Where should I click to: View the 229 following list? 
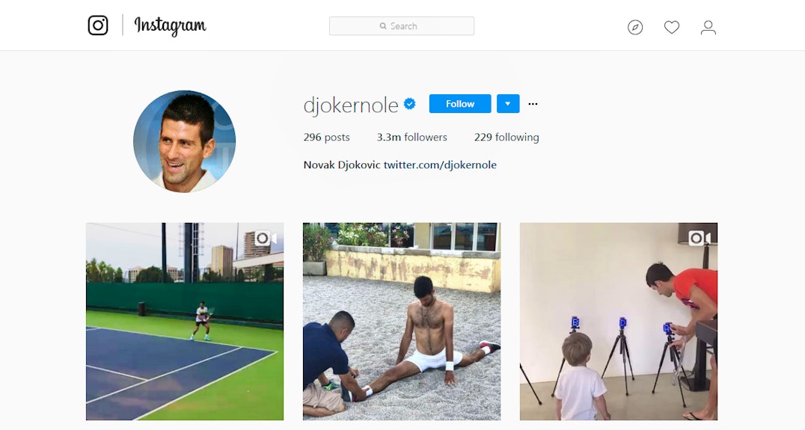(506, 137)
